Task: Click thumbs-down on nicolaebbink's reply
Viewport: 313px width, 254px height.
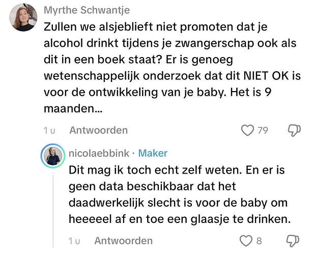Action: (x=293, y=241)
